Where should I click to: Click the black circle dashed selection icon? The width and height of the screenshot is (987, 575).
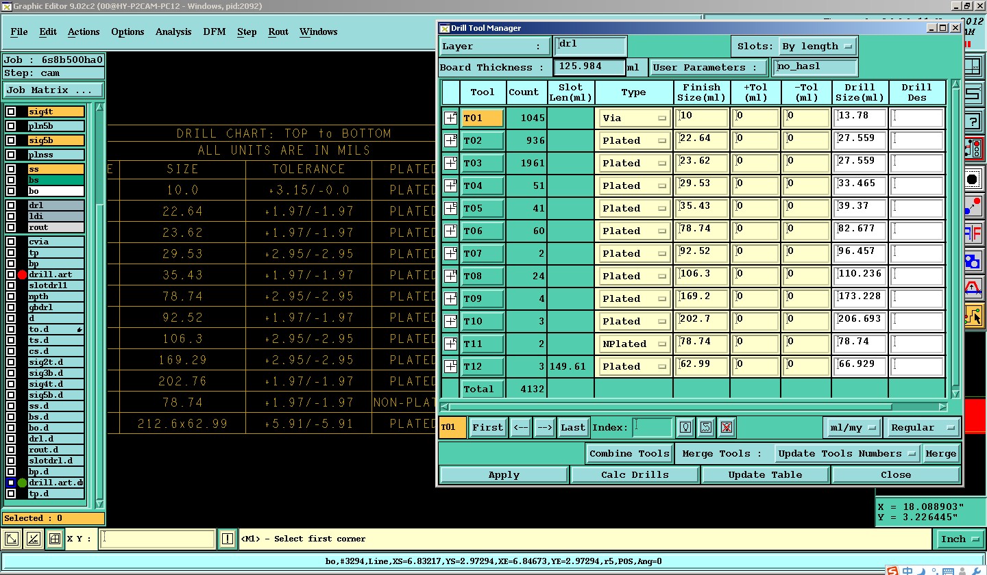click(973, 179)
